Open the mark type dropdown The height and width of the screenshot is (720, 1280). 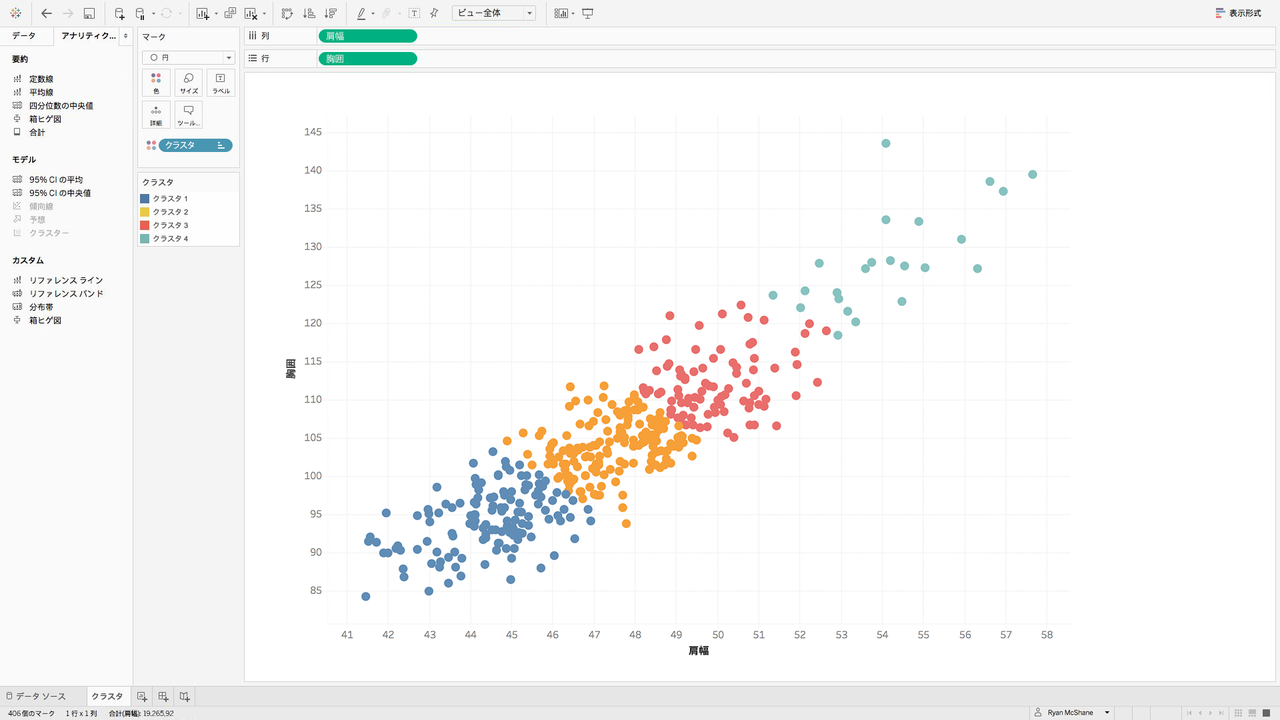click(x=189, y=57)
